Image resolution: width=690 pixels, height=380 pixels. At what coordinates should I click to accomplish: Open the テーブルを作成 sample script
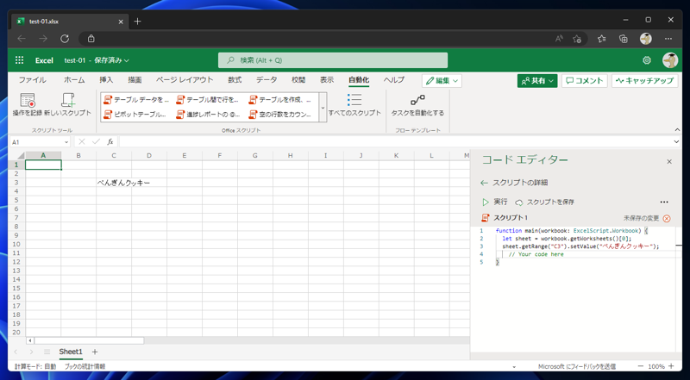279,100
